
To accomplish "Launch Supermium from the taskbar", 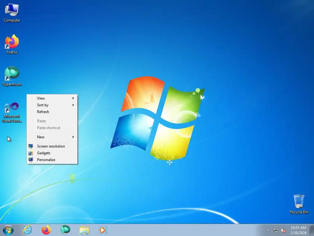I will [x=65, y=230].
